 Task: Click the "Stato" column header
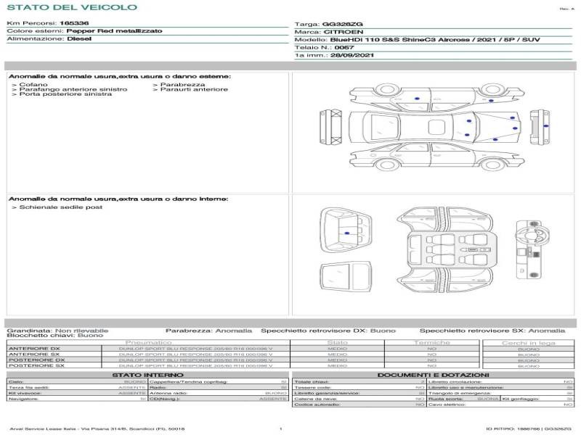pos(338,343)
